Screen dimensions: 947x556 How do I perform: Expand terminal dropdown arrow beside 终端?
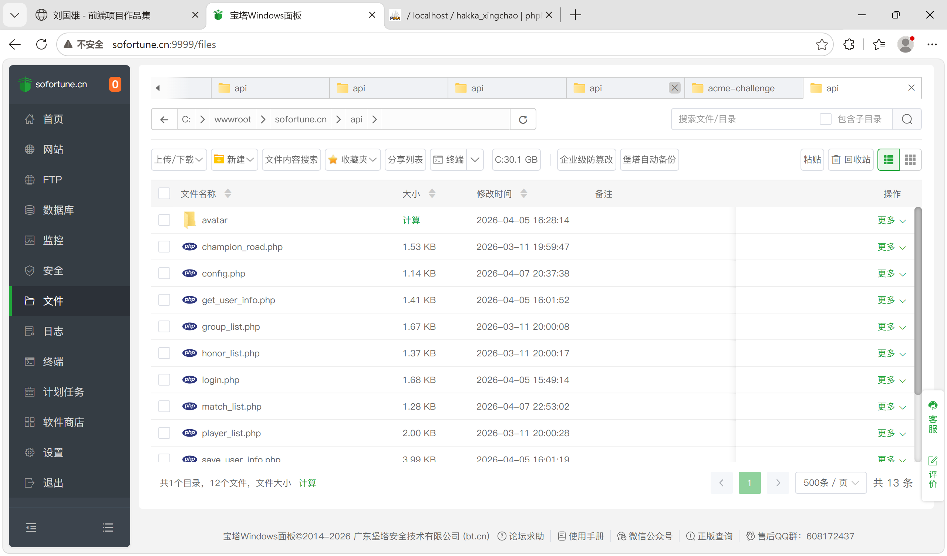(x=475, y=160)
